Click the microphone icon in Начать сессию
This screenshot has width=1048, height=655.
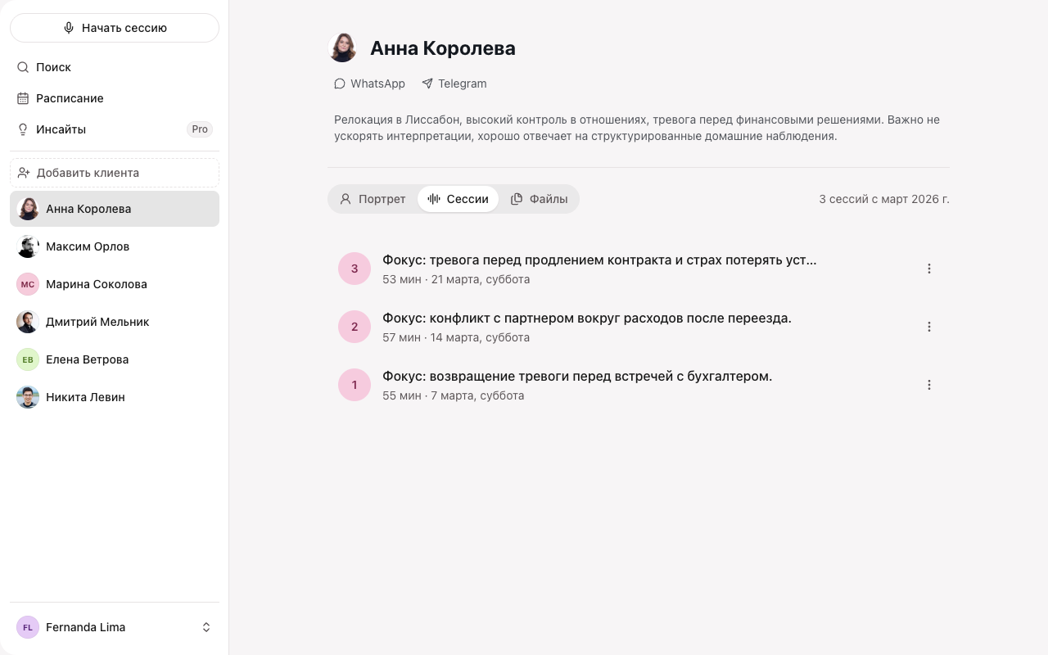pos(69,28)
